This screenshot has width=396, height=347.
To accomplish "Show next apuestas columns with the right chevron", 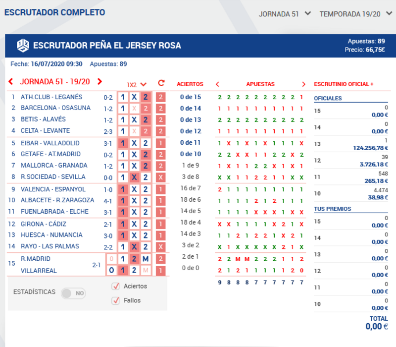I will click(303, 84).
